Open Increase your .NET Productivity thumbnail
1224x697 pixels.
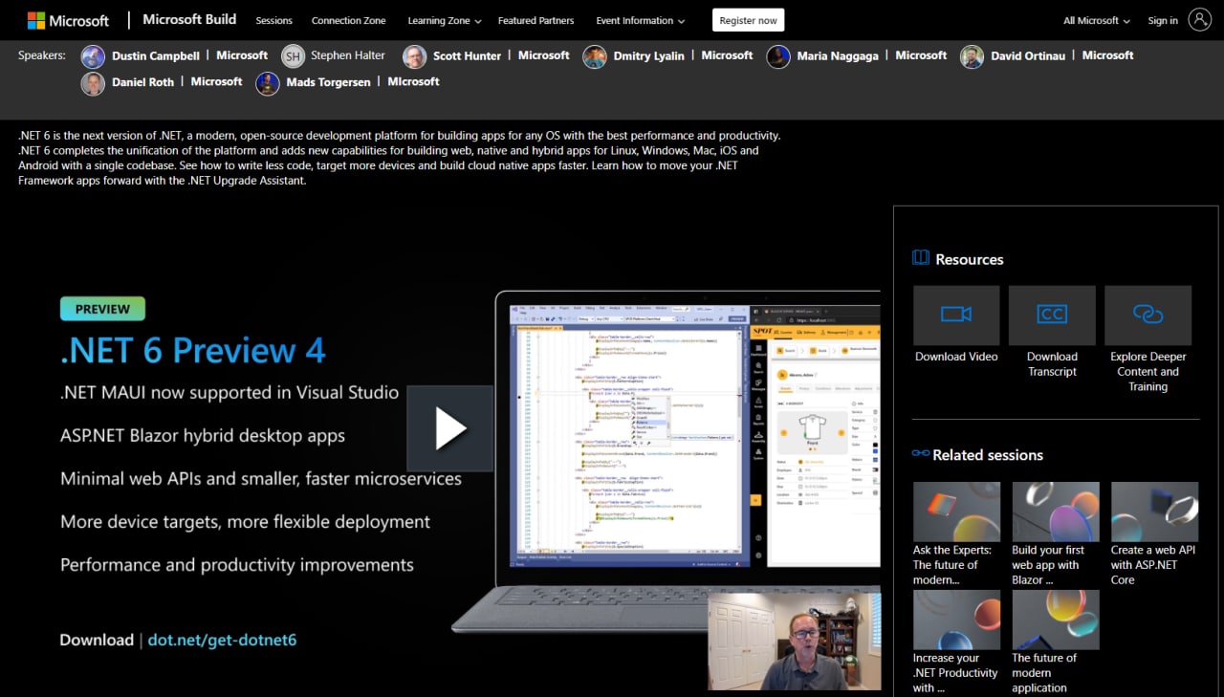pyautogui.click(x=956, y=620)
